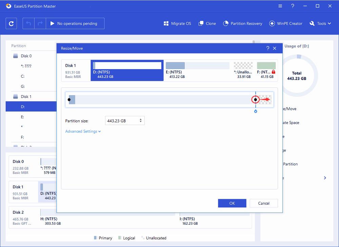Click the Resize/Move dialog help icon
Image resolution: width=339 pixels, height=247 pixels.
coord(268,48)
